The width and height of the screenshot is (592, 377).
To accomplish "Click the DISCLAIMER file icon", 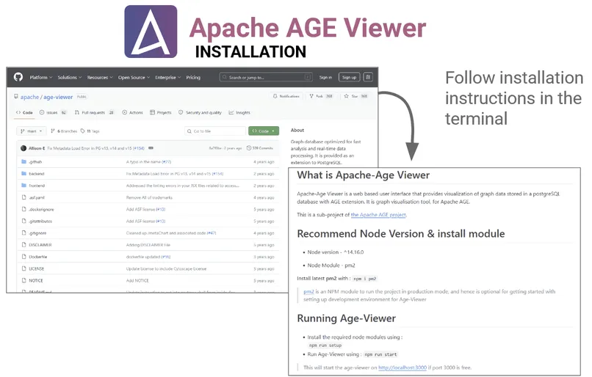I will click(24, 245).
